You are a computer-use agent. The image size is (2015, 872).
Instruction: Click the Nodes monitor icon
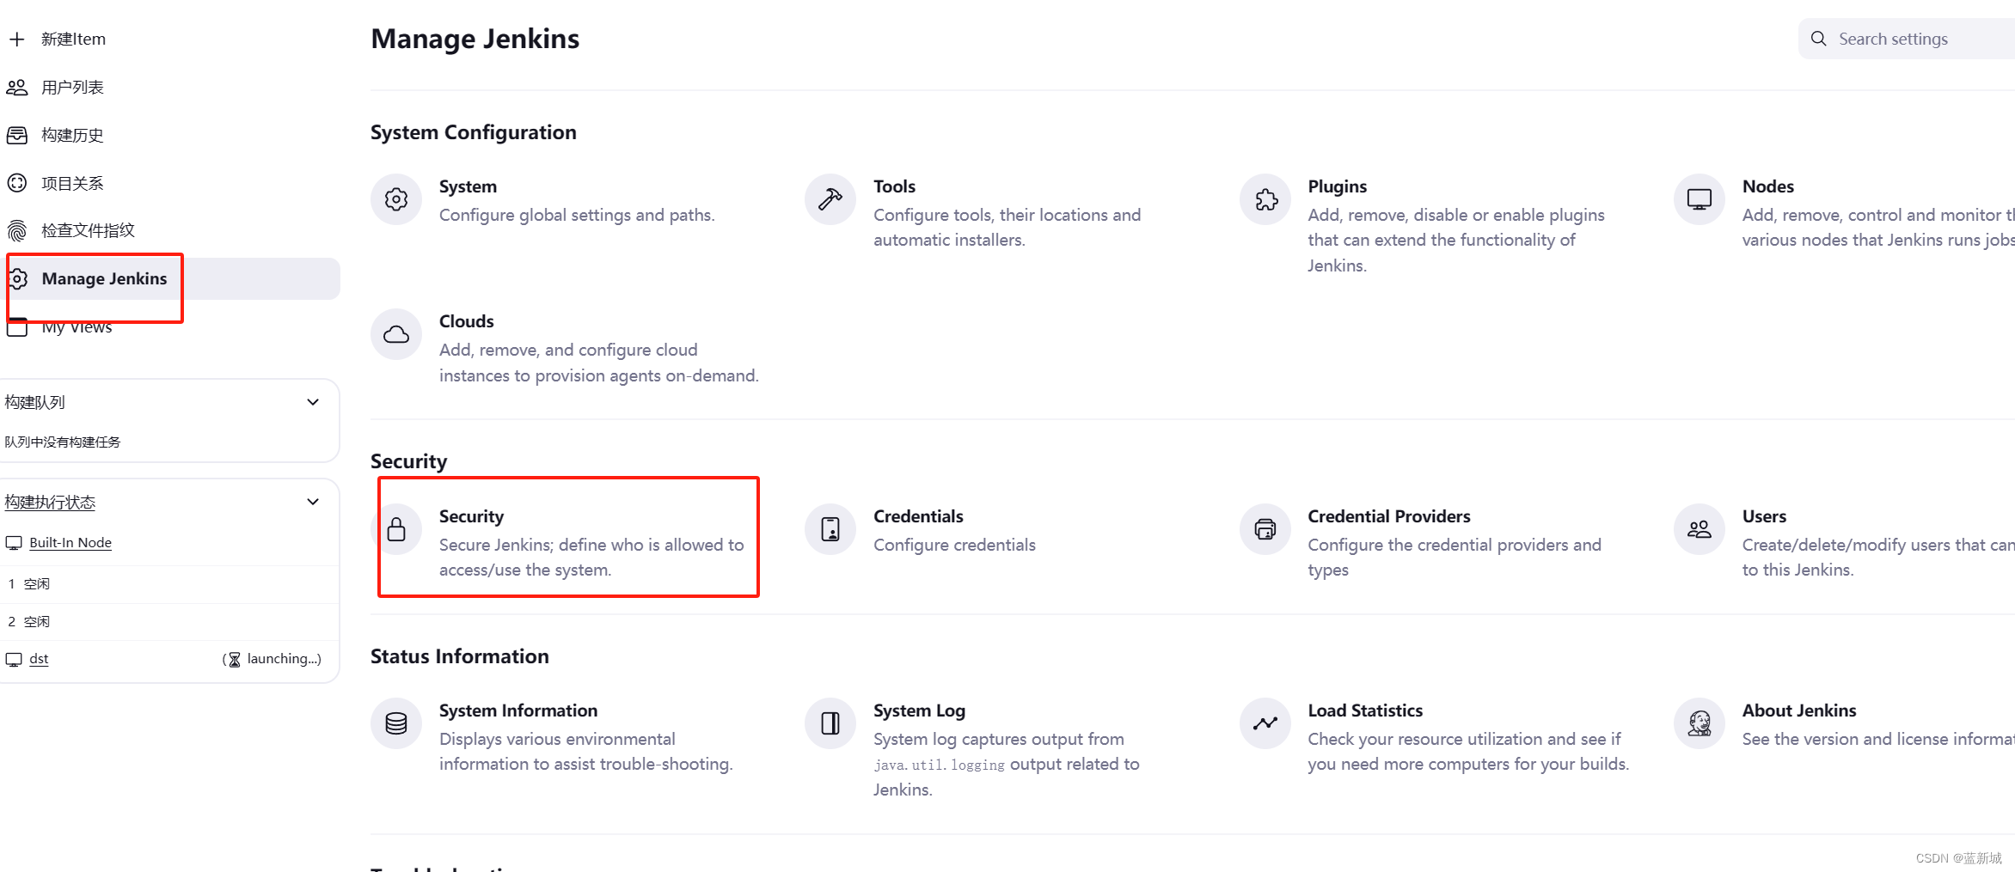1700,199
